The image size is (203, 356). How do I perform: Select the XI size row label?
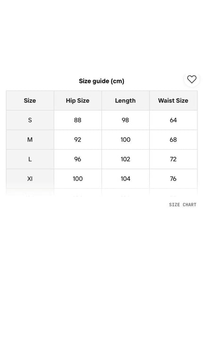30,178
